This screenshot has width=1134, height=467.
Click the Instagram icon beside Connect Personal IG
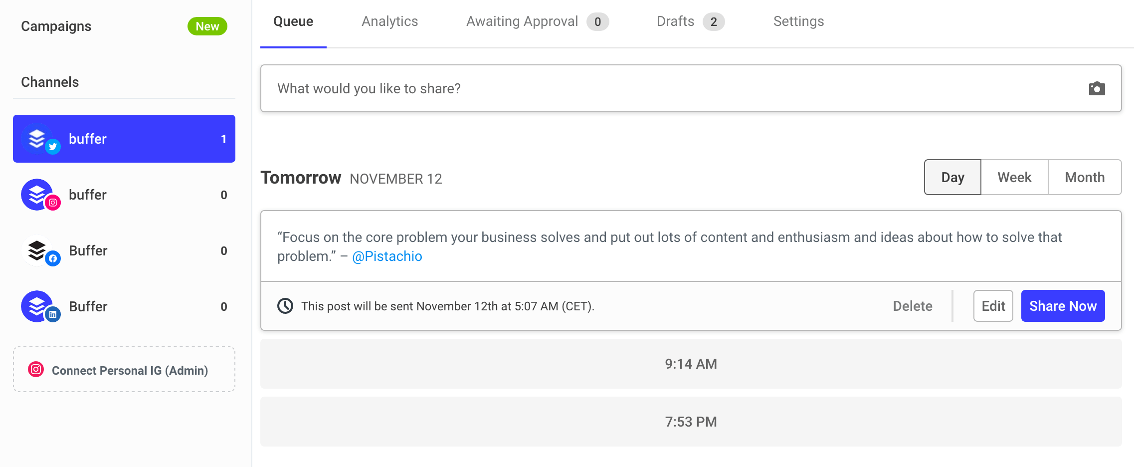[x=36, y=370]
